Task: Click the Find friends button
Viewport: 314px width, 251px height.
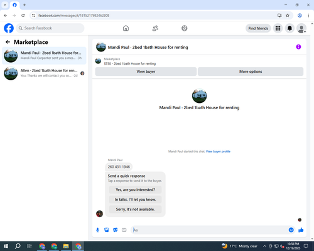Action: click(258, 28)
